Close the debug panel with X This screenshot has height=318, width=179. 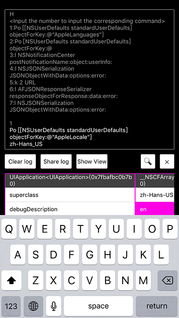coord(167,161)
